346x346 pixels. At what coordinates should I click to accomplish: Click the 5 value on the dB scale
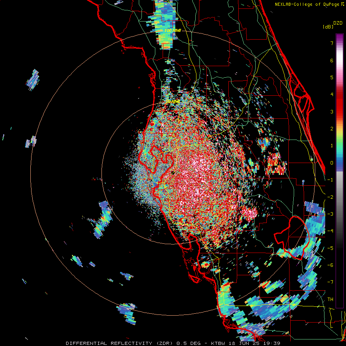click(x=332, y=77)
